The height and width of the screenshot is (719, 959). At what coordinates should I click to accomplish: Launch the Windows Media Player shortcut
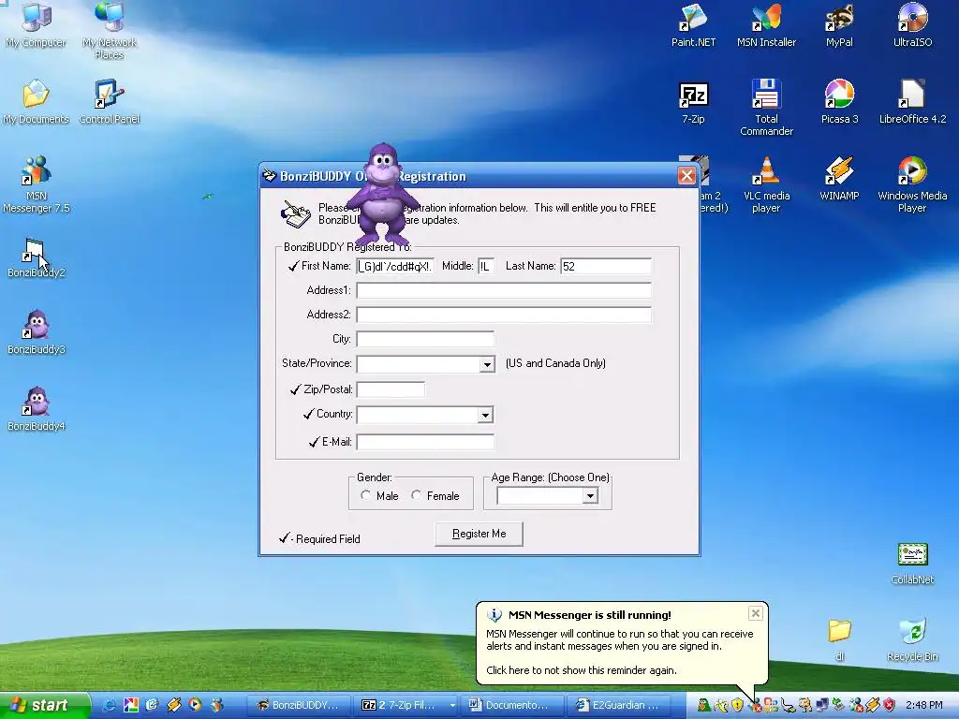coord(912,183)
